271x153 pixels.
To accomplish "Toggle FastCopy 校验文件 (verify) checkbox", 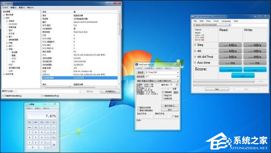I will pos(163,95).
